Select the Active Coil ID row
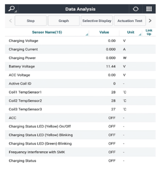Viewport: 160px width, 169px height. (x=80, y=83)
